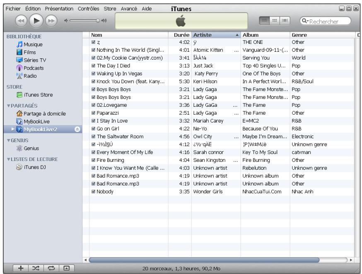This screenshot has width=362, height=274.
Task: Sort by the Genre column header
Action: point(323,35)
